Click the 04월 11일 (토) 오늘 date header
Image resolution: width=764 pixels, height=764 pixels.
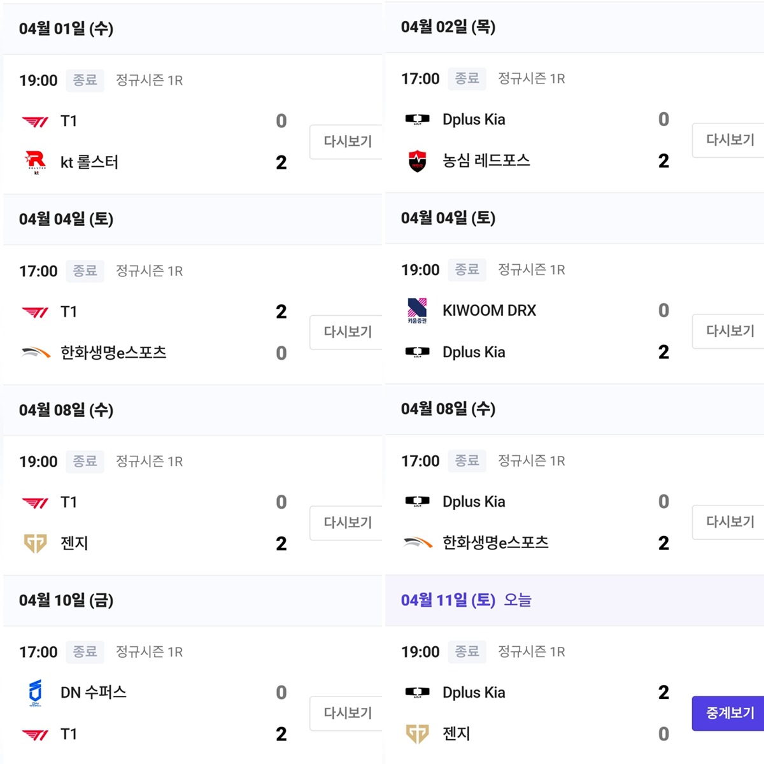tap(466, 600)
